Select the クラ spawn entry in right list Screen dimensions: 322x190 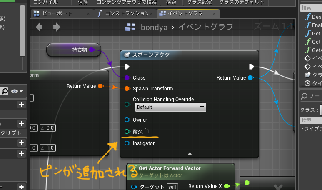coord(313,75)
